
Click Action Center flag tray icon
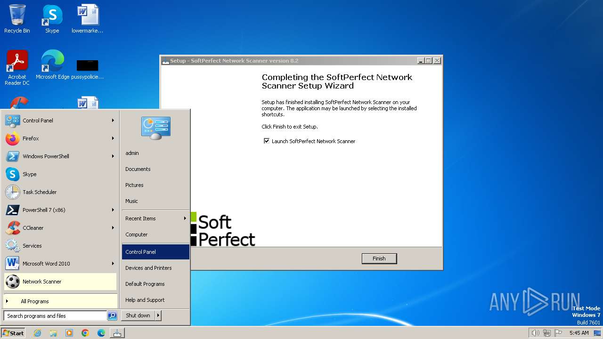point(558,333)
